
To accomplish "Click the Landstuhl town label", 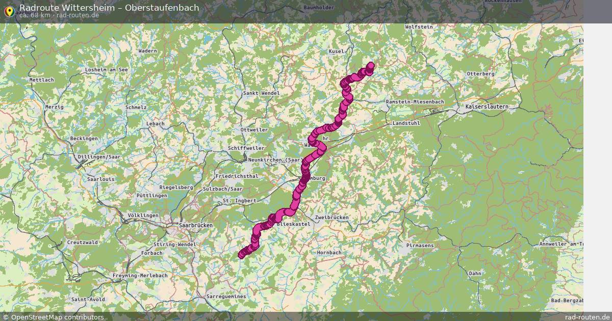I will pos(406,124).
